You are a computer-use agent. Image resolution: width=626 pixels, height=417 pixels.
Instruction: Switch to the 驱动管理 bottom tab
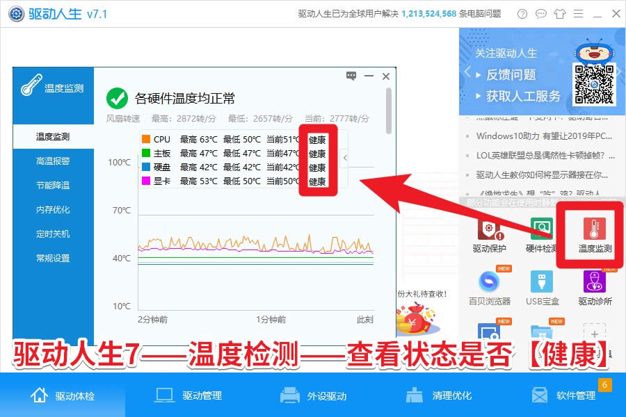188,395
